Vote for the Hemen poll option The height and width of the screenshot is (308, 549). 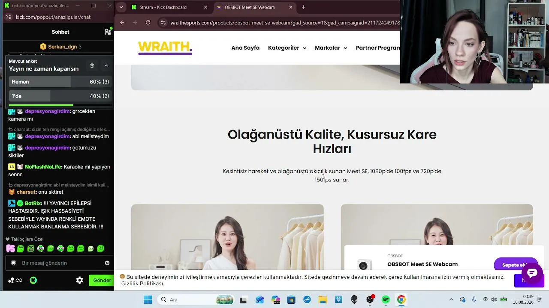click(x=60, y=82)
